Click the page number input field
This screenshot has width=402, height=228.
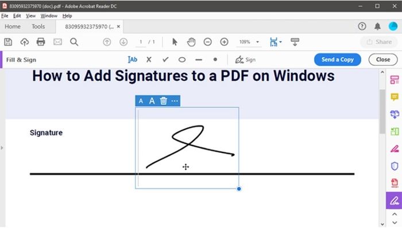click(141, 42)
